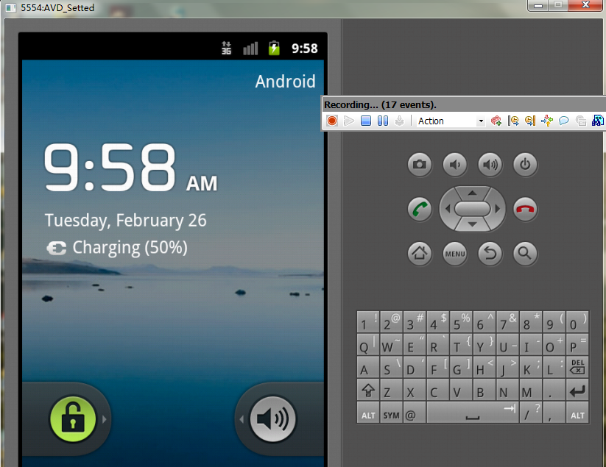Screen dimensions: 606x467
Task: Click the emulator Search magnifier button
Action: 525,254
